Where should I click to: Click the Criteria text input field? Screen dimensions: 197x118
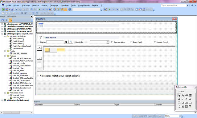(x=55, y=42)
